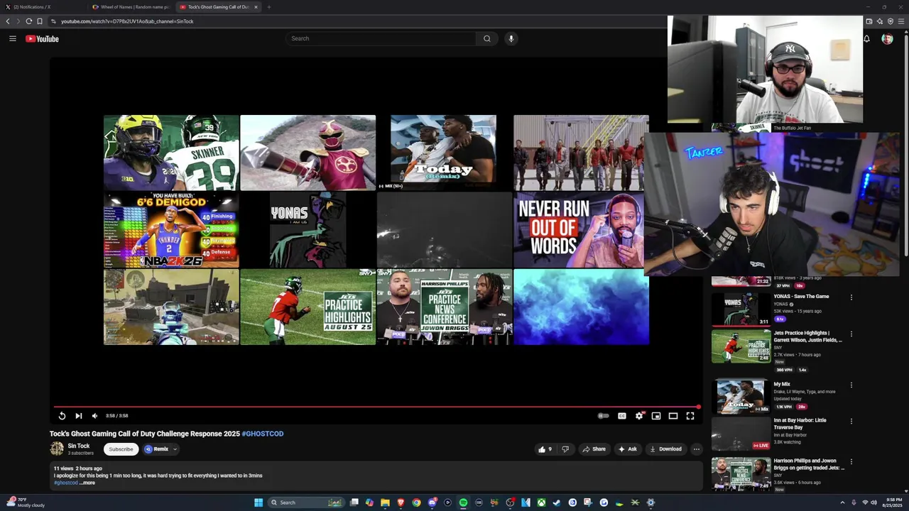Select the NBA 2K26 Demigod end-screen thumbnail

click(171, 229)
